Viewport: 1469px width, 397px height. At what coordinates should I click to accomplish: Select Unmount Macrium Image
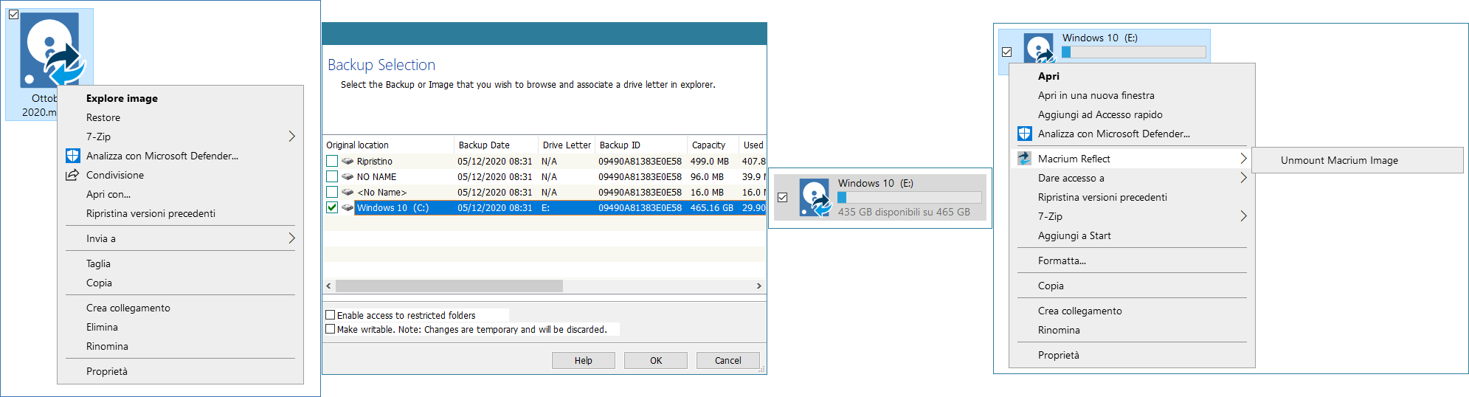[x=1339, y=160]
